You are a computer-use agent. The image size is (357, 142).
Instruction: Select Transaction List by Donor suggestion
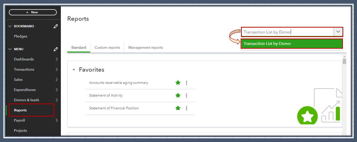tap(292, 44)
